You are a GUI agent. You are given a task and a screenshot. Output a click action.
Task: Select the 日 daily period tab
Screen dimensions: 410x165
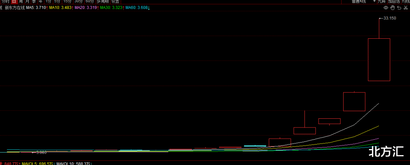pyautogui.click(x=14, y=1)
